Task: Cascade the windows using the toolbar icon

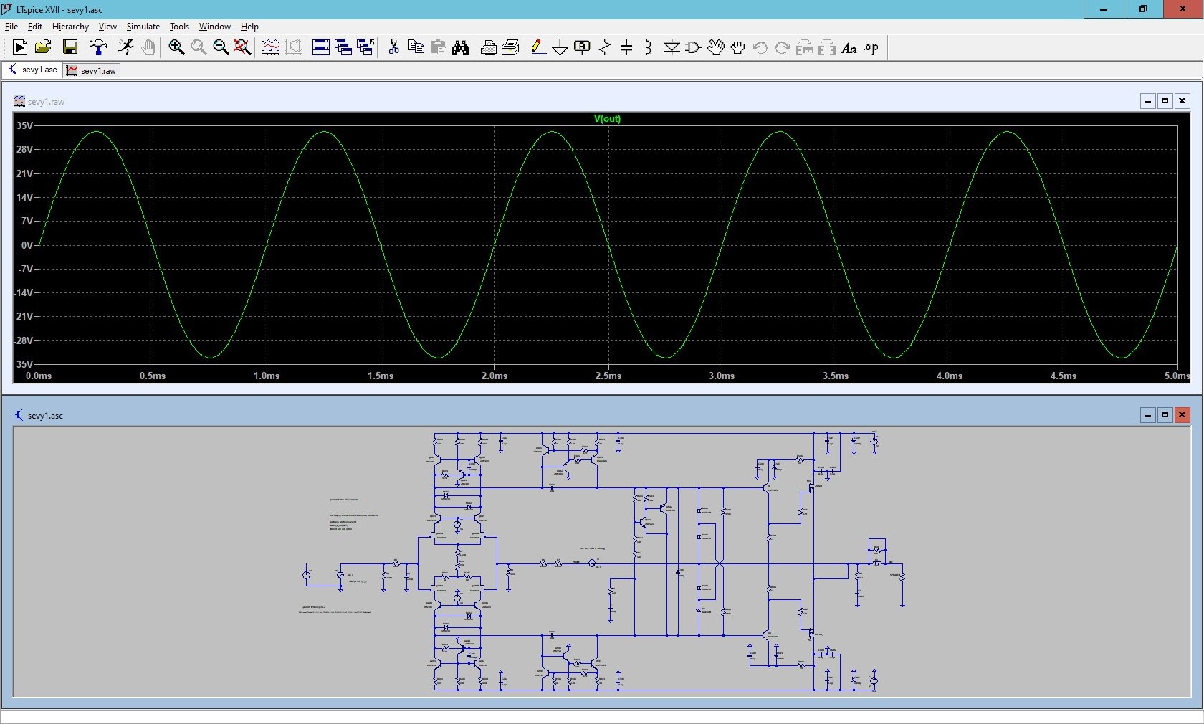Action: pos(343,47)
